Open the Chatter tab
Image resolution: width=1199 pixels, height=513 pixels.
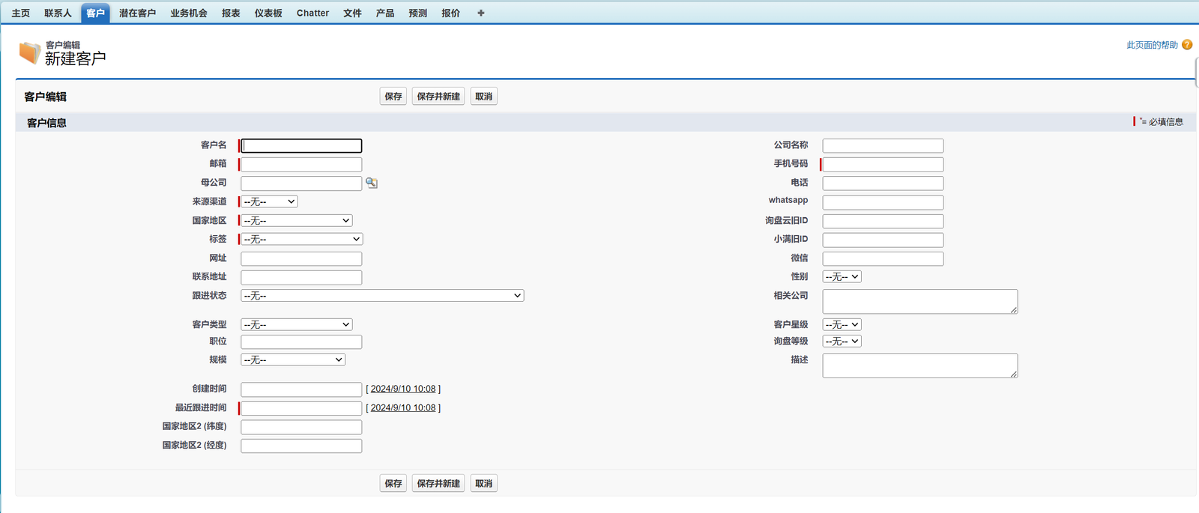(312, 13)
